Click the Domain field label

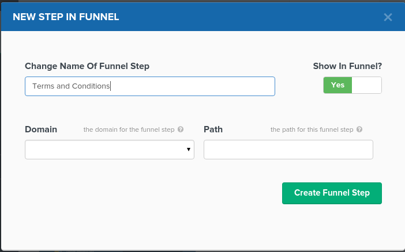tap(41, 129)
